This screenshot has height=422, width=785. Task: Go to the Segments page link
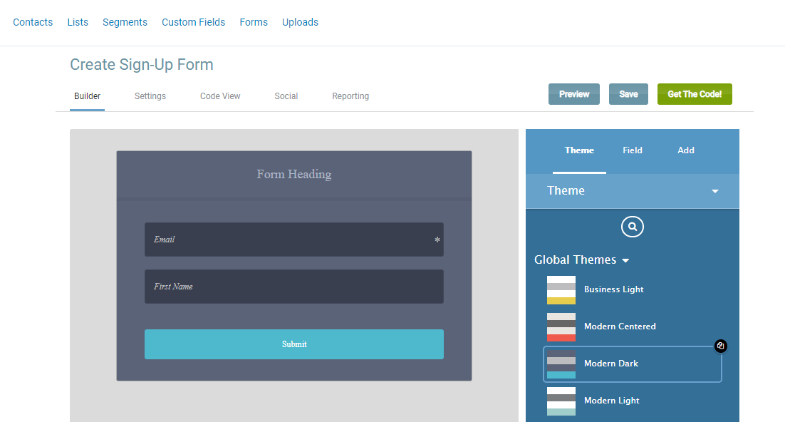coord(125,22)
